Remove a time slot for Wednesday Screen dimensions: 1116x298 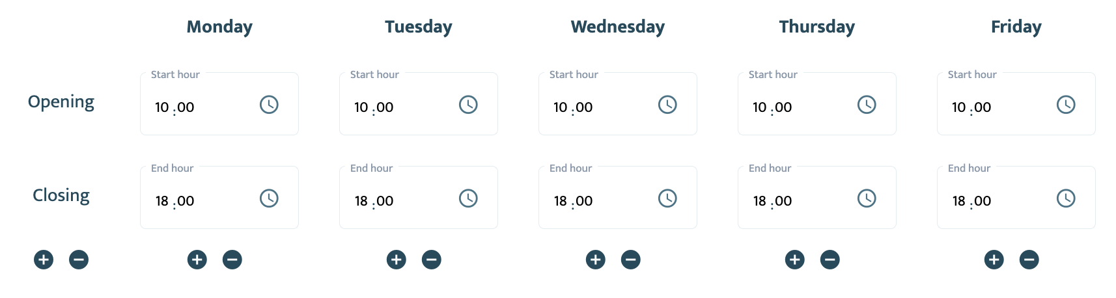click(x=631, y=260)
